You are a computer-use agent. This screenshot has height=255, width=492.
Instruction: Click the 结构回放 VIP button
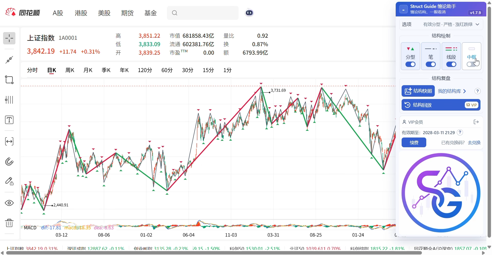coord(441,105)
